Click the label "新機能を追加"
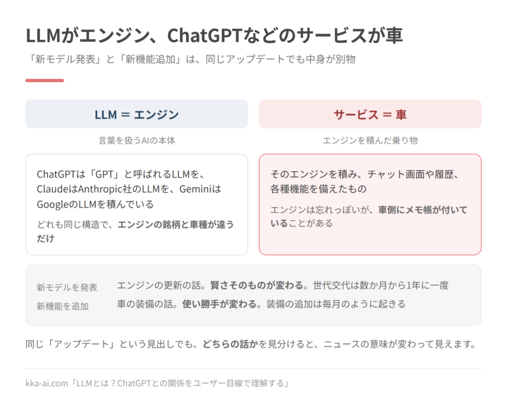Image resolution: width=507 pixels, height=405 pixels. tap(62, 306)
